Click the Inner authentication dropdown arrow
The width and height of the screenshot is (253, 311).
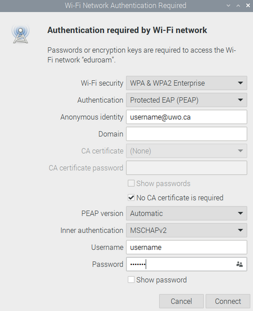[x=241, y=230]
